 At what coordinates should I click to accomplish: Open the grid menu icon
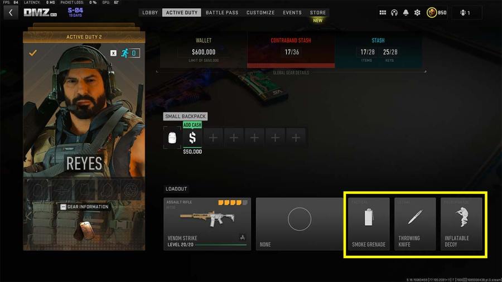click(383, 12)
